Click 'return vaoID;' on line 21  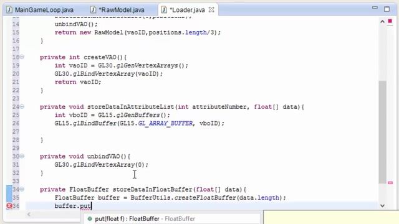pos(78,82)
